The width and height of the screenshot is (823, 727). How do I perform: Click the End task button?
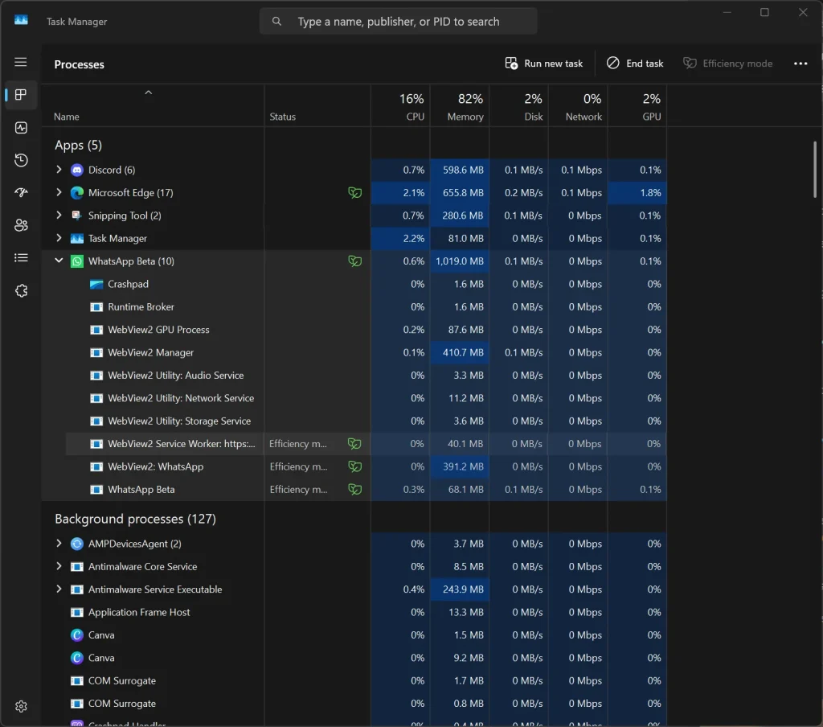point(635,64)
